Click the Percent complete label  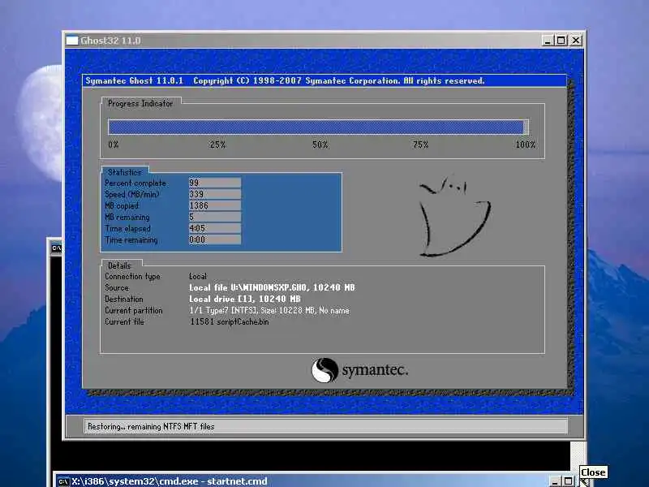point(135,183)
